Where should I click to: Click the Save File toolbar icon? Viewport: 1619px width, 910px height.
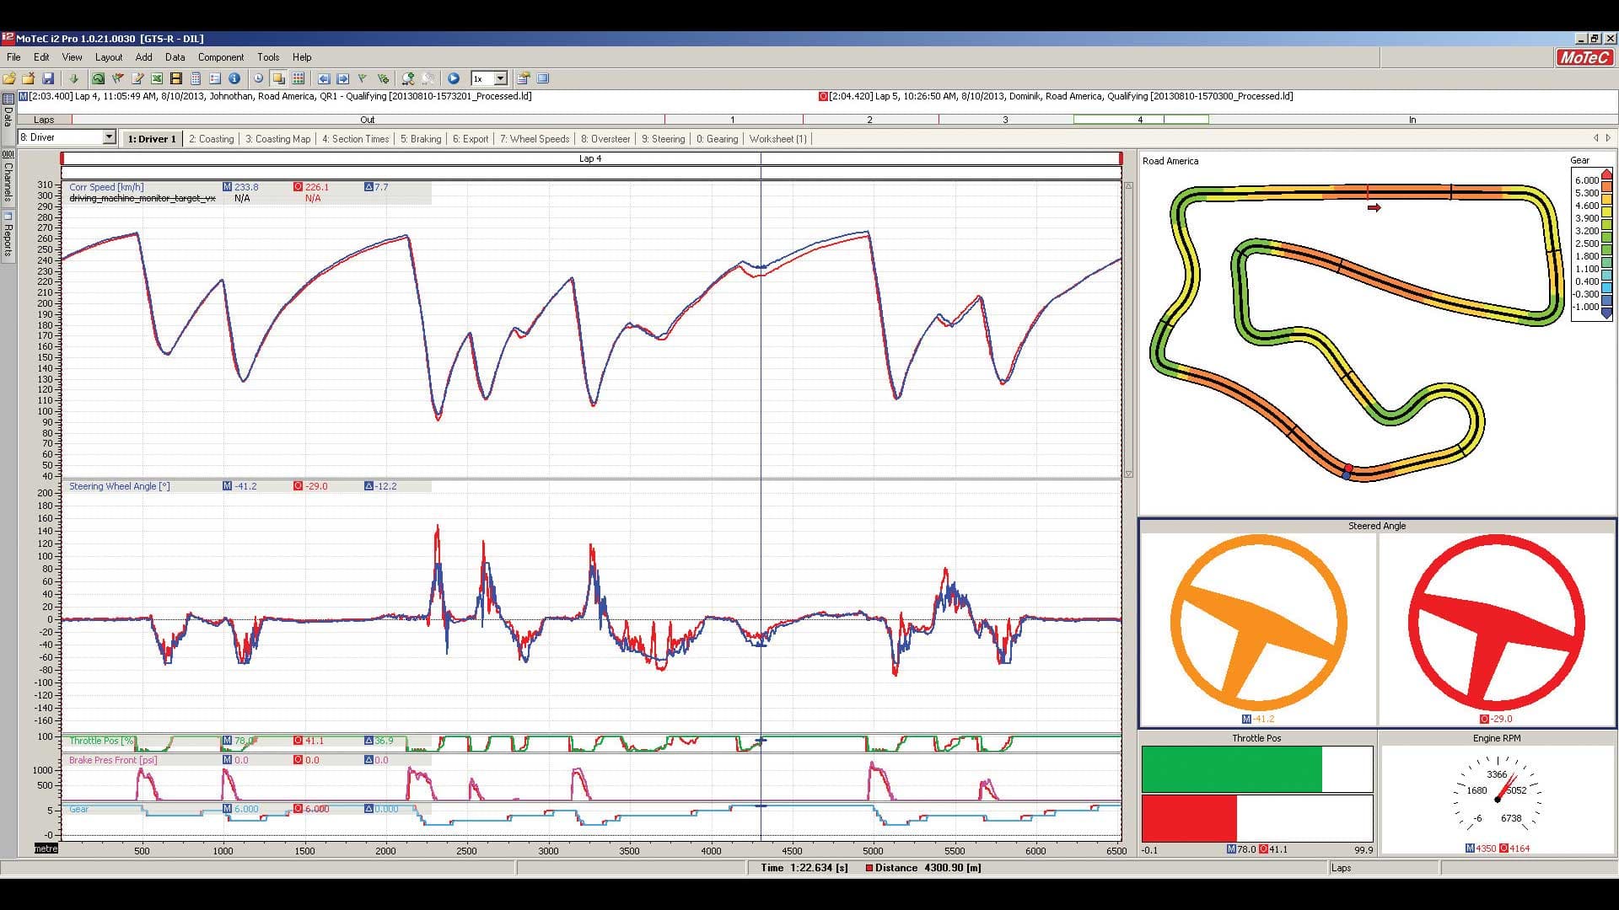point(49,78)
